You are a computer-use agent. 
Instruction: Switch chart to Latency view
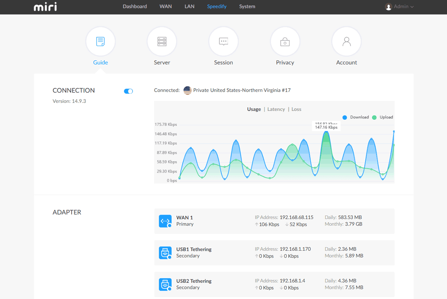coord(276,109)
